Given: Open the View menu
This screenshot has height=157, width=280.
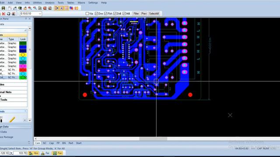Looking at the screenshot, I should pos(19,3).
